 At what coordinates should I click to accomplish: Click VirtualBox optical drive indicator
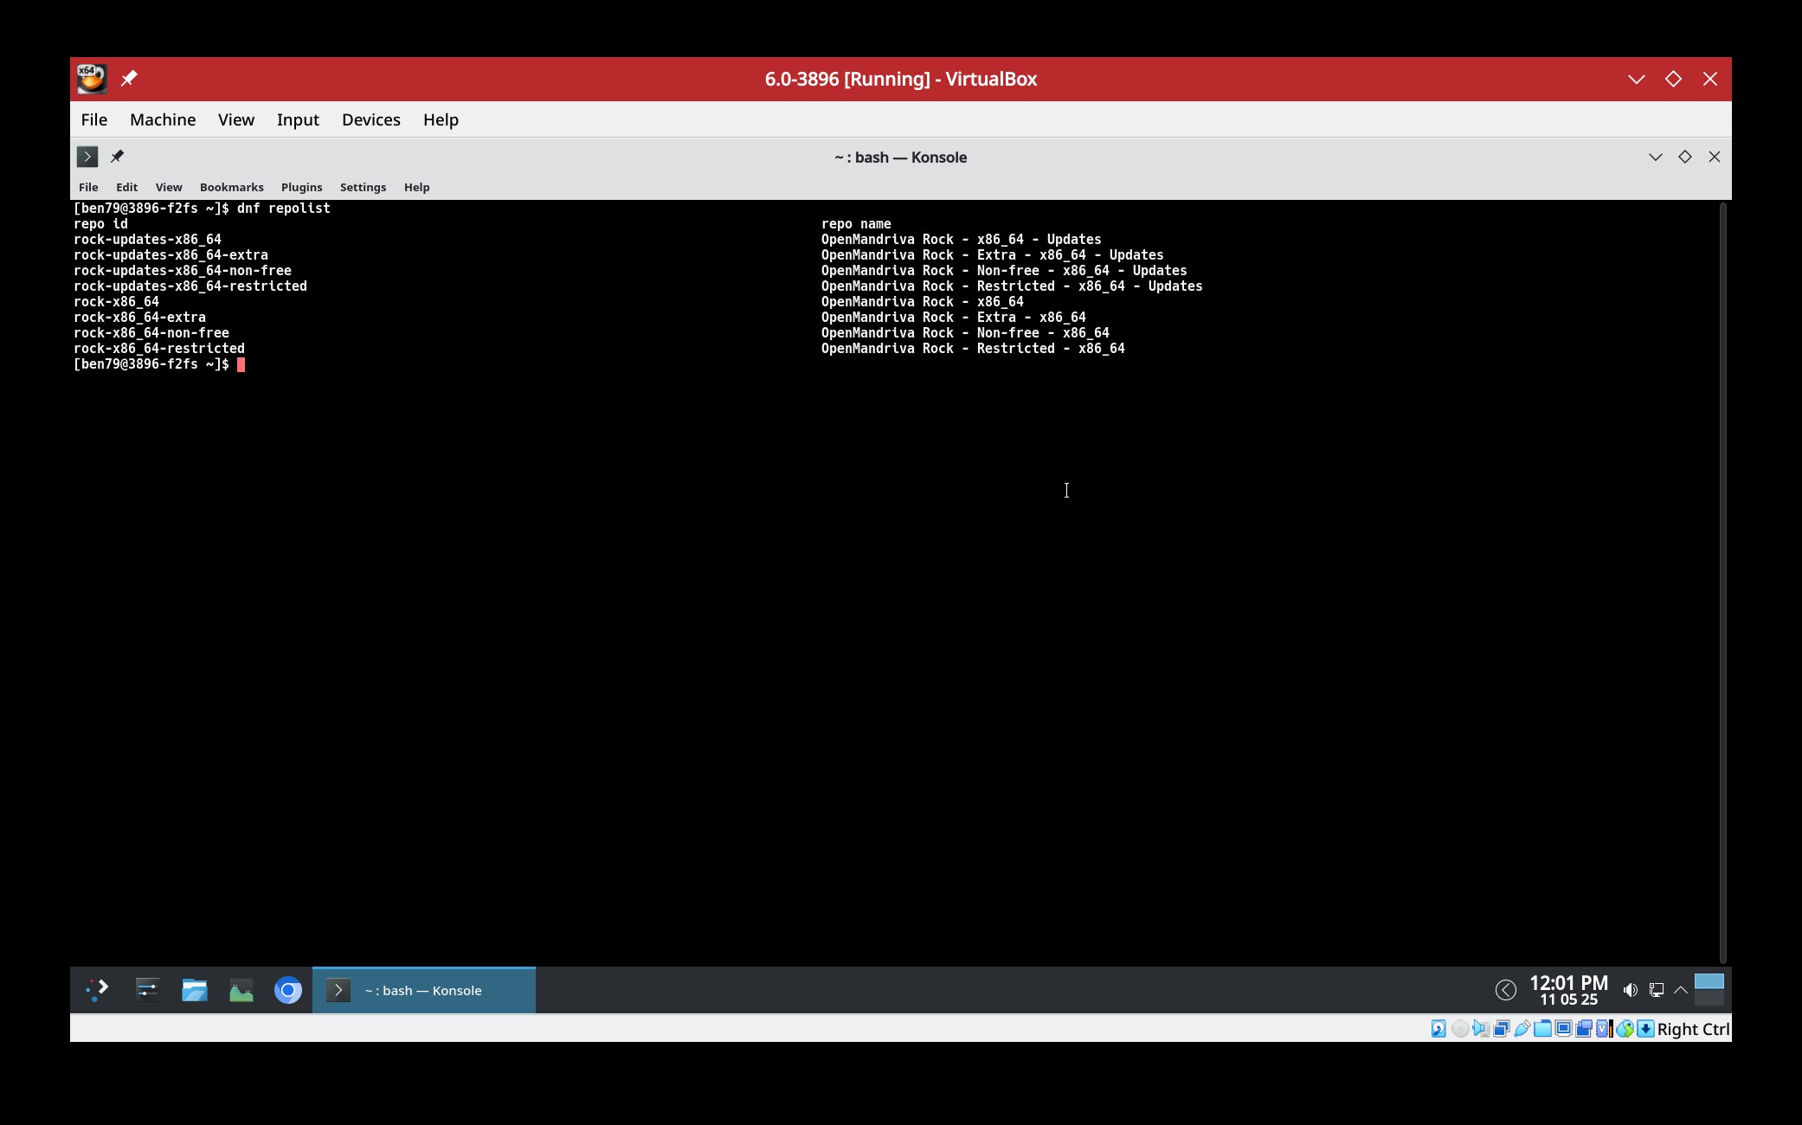pos(1460,1029)
